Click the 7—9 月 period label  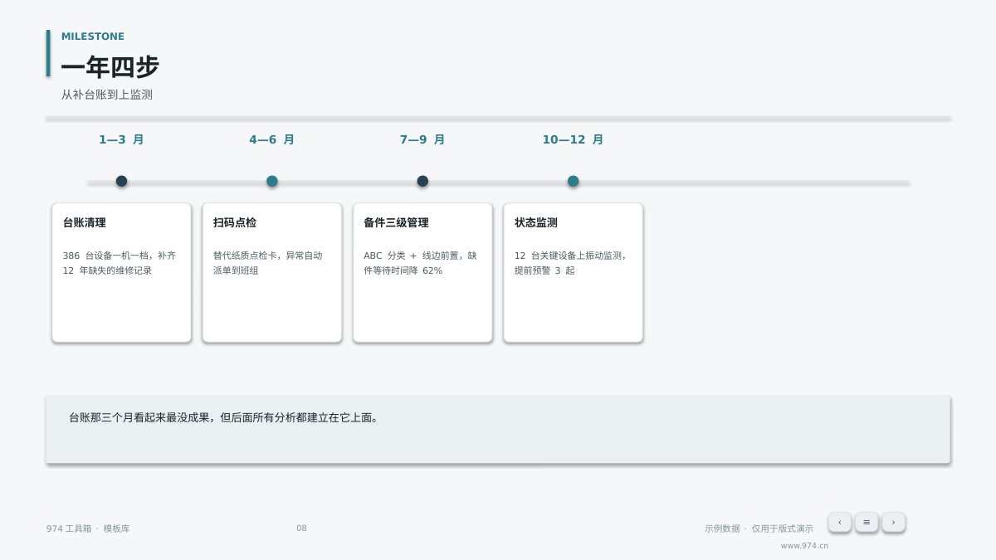(422, 139)
